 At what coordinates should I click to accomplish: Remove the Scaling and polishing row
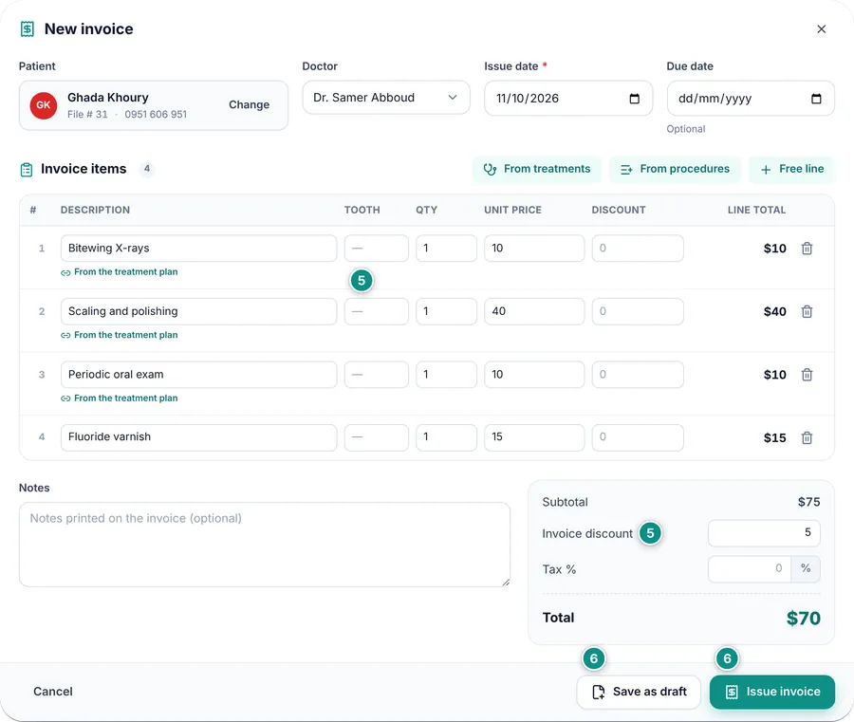(807, 311)
